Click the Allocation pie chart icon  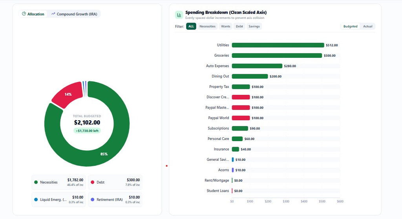24,14
